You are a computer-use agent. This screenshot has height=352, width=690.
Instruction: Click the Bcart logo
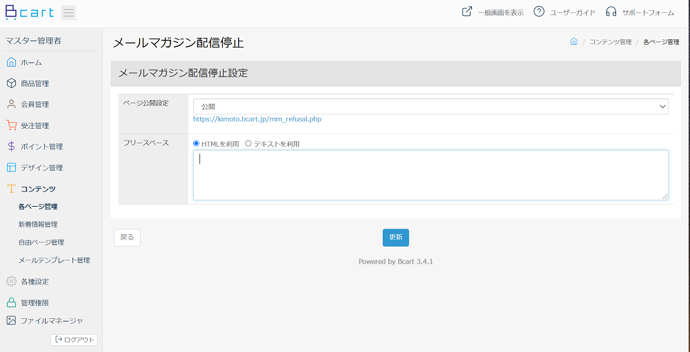30,12
